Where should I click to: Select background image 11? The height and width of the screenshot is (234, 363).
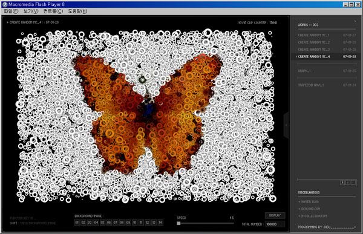[141, 223]
